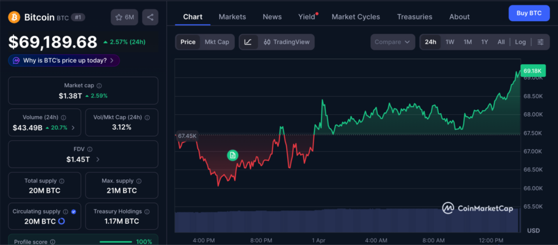
Task: Select the line chart type icon
Action: pos(248,42)
